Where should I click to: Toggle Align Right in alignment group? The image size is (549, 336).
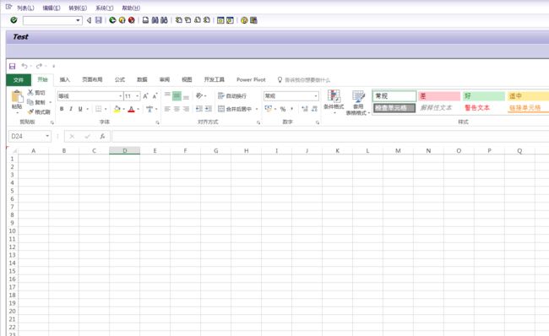pyautogui.click(x=186, y=109)
